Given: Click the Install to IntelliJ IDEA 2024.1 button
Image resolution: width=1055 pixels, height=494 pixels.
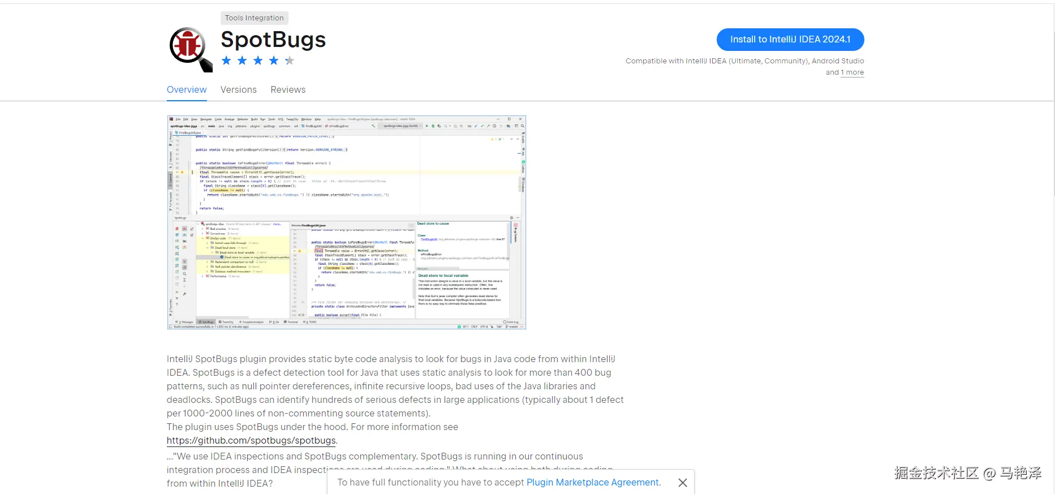Looking at the screenshot, I should pyautogui.click(x=790, y=40).
